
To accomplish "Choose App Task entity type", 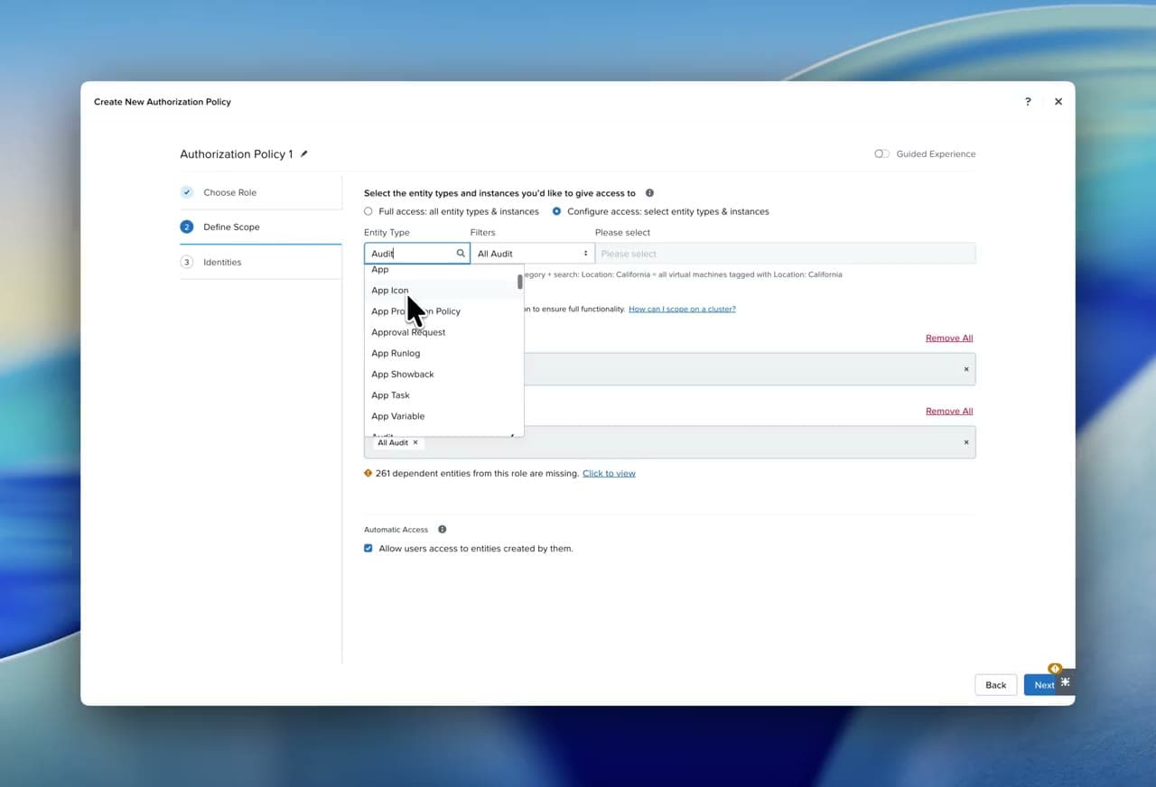I will pos(444,395).
